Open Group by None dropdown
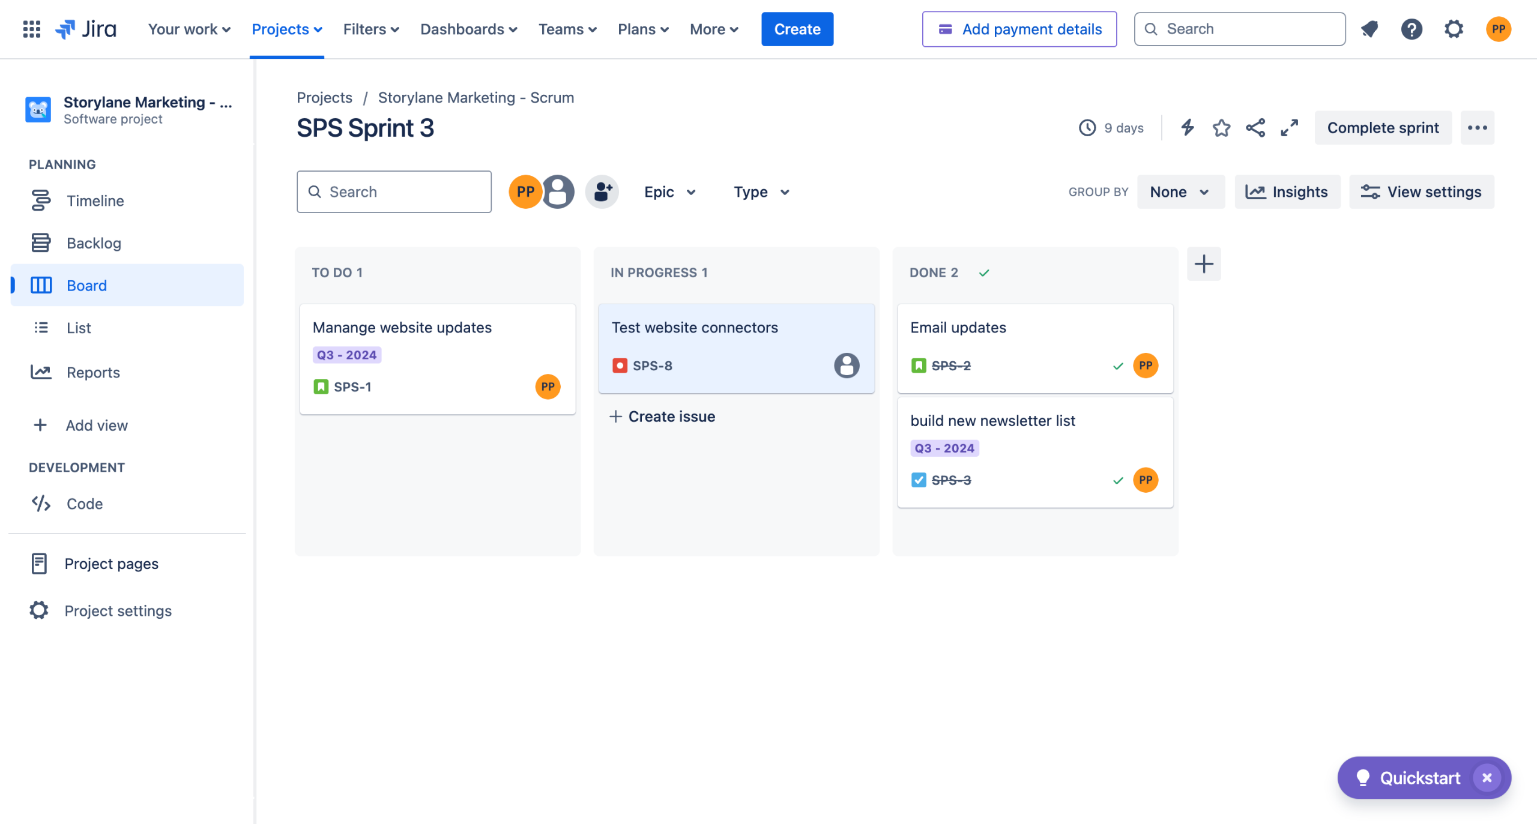Image resolution: width=1537 pixels, height=824 pixels. pos(1180,192)
